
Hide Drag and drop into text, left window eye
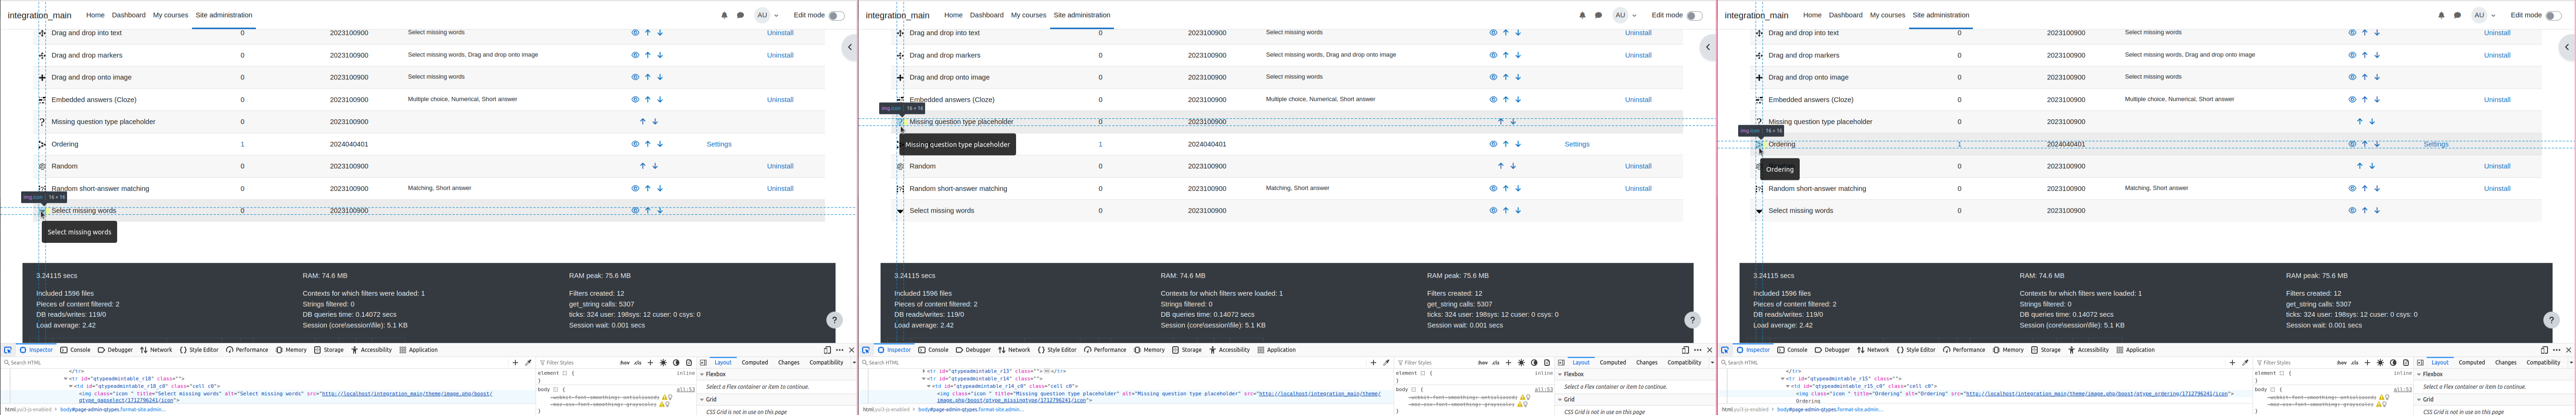tap(635, 33)
